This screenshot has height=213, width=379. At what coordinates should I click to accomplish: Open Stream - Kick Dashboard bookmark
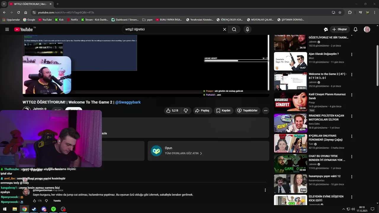pos(95,20)
